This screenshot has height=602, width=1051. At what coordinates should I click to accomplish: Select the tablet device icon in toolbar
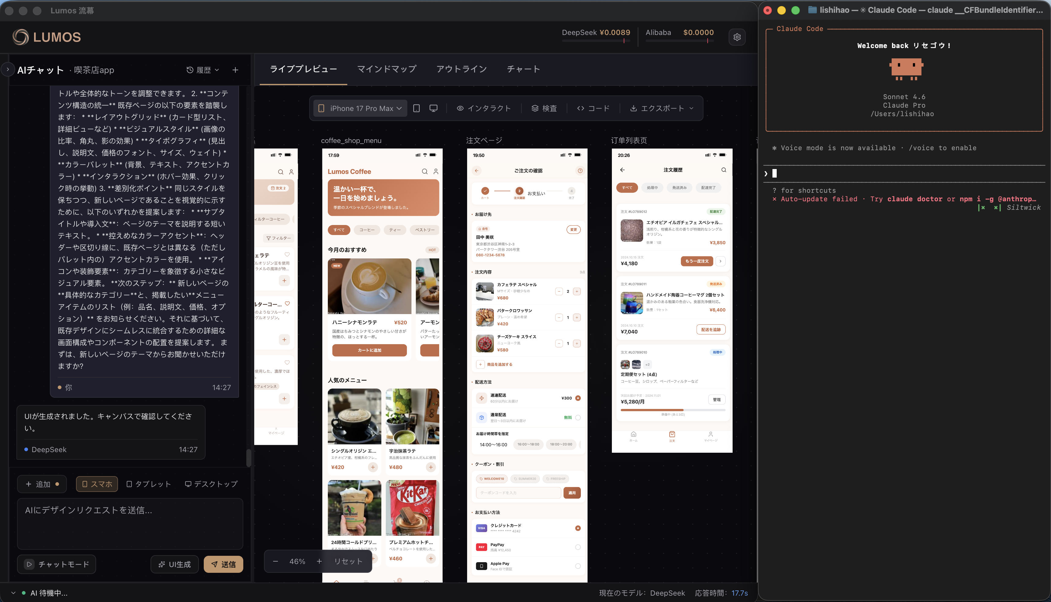(x=416, y=108)
